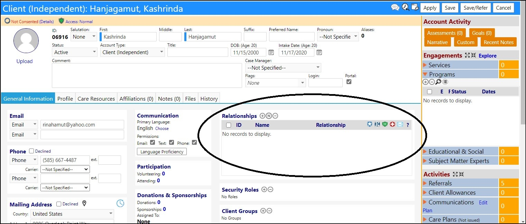The height and width of the screenshot is (224, 526).
Task: Expand all Activities sections icon
Action: click(x=455, y=174)
